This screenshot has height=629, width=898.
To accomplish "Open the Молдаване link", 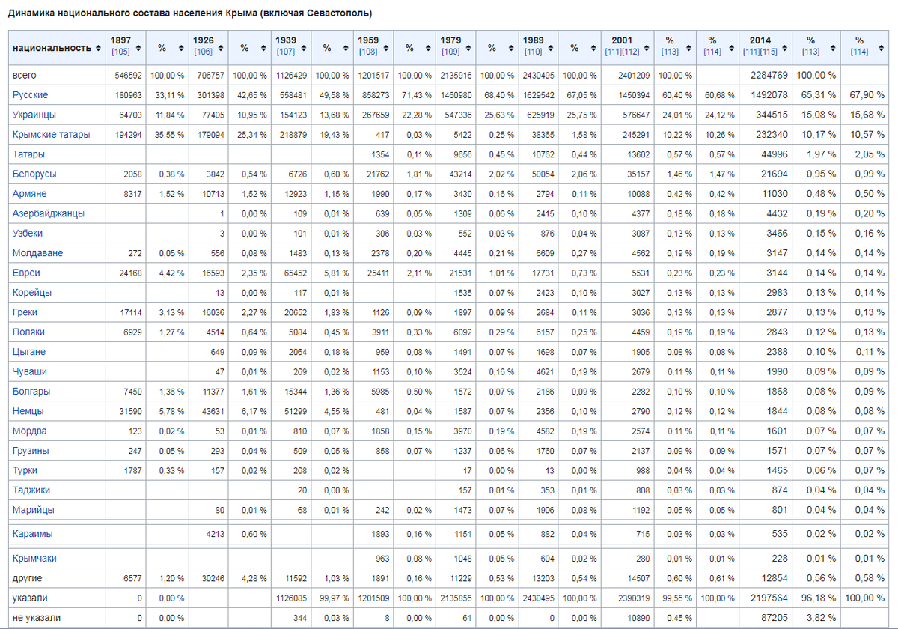I will [38, 253].
